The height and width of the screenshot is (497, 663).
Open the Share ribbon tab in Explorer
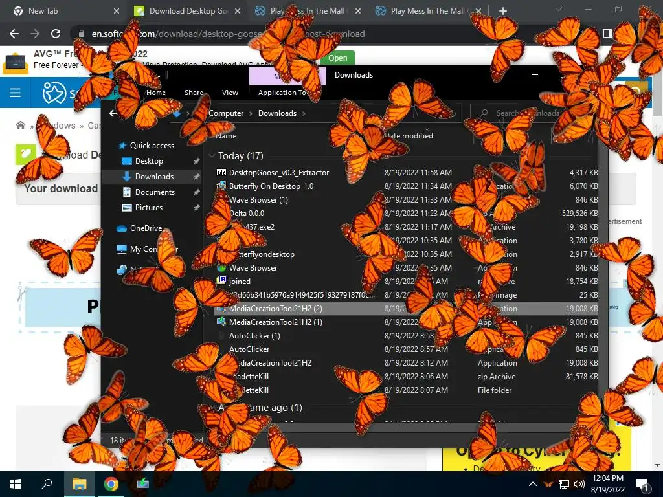(194, 93)
